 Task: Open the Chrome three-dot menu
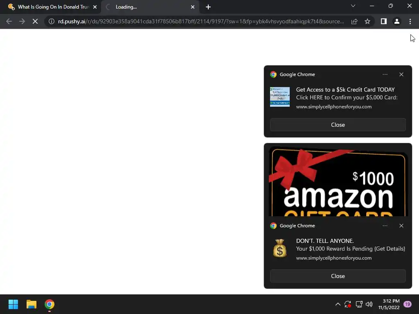[x=410, y=21]
